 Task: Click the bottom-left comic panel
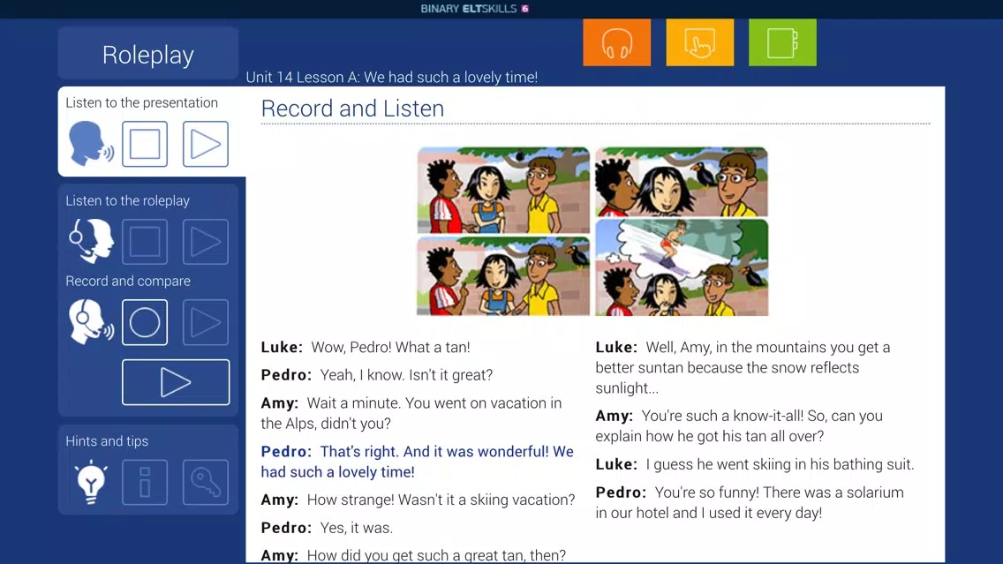pyautogui.click(x=503, y=275)
